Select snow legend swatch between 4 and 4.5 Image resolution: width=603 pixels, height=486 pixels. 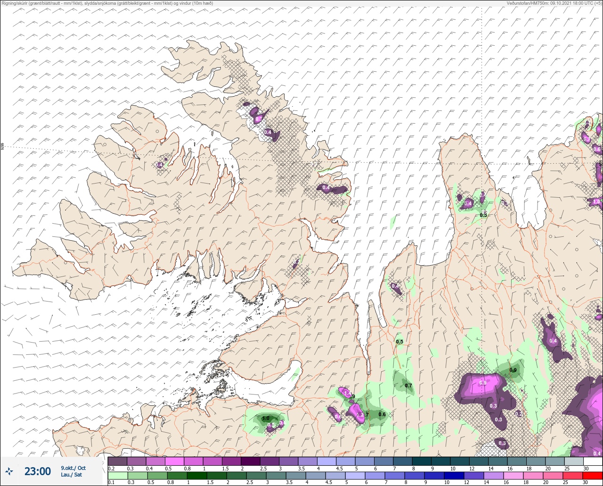click(326, 461)
